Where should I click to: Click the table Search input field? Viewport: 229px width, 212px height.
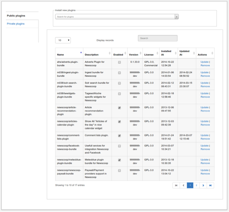click(x=158, y=38)
